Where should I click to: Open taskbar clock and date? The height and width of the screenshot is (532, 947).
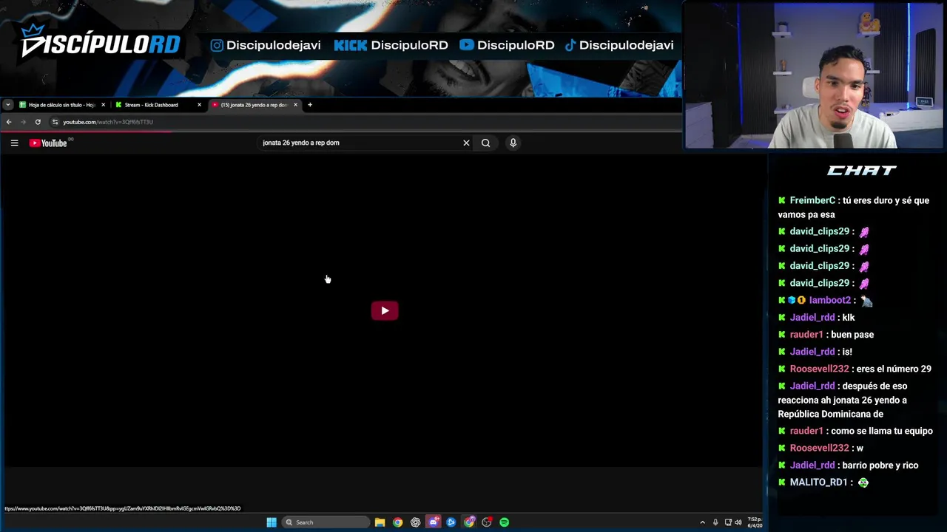(755, 522)
